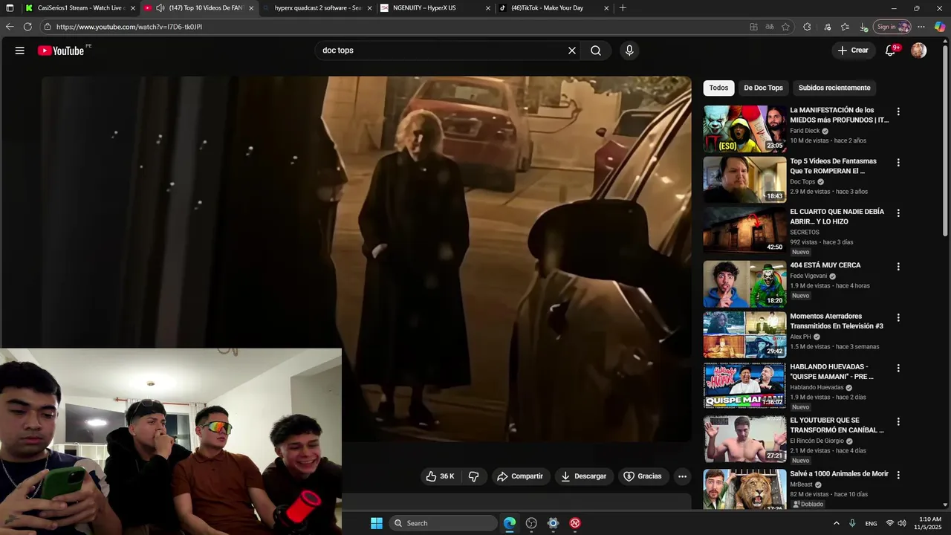951x535 pixels.
Task: Select the 'De Doc Tops' filter chip
Action: [763, 88]
